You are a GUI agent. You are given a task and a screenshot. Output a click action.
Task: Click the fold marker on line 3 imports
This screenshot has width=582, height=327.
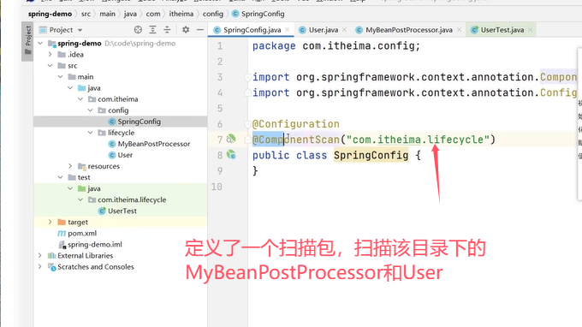pyautogui.click(x=247, y=77)
